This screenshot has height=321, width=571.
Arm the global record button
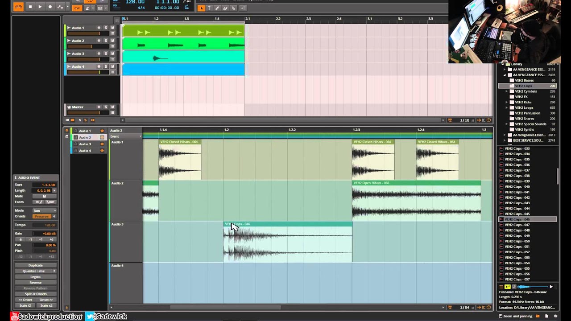[x=50, y=7]
